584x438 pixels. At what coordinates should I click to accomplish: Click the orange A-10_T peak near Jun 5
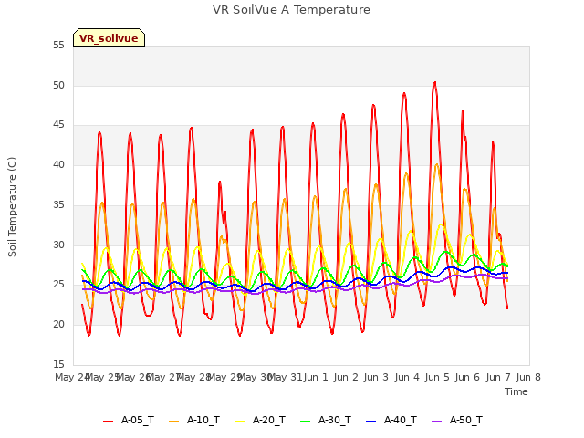pos(437,164)
